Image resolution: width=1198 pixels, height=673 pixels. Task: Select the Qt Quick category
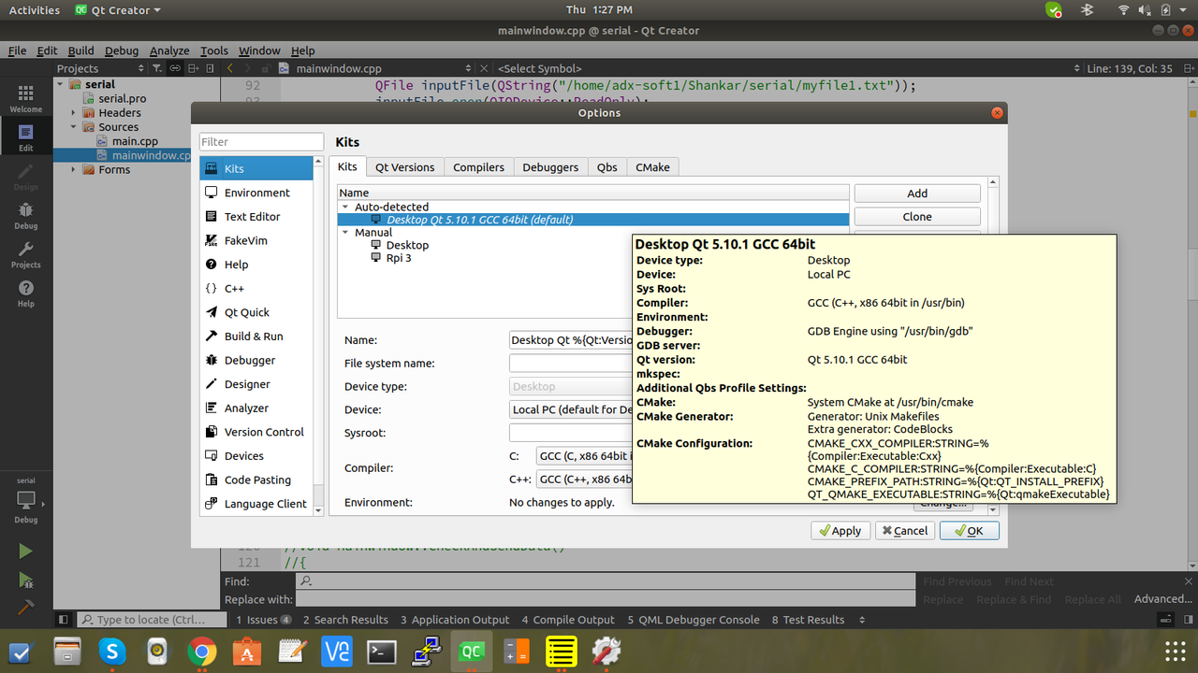(x=256, y=312)
